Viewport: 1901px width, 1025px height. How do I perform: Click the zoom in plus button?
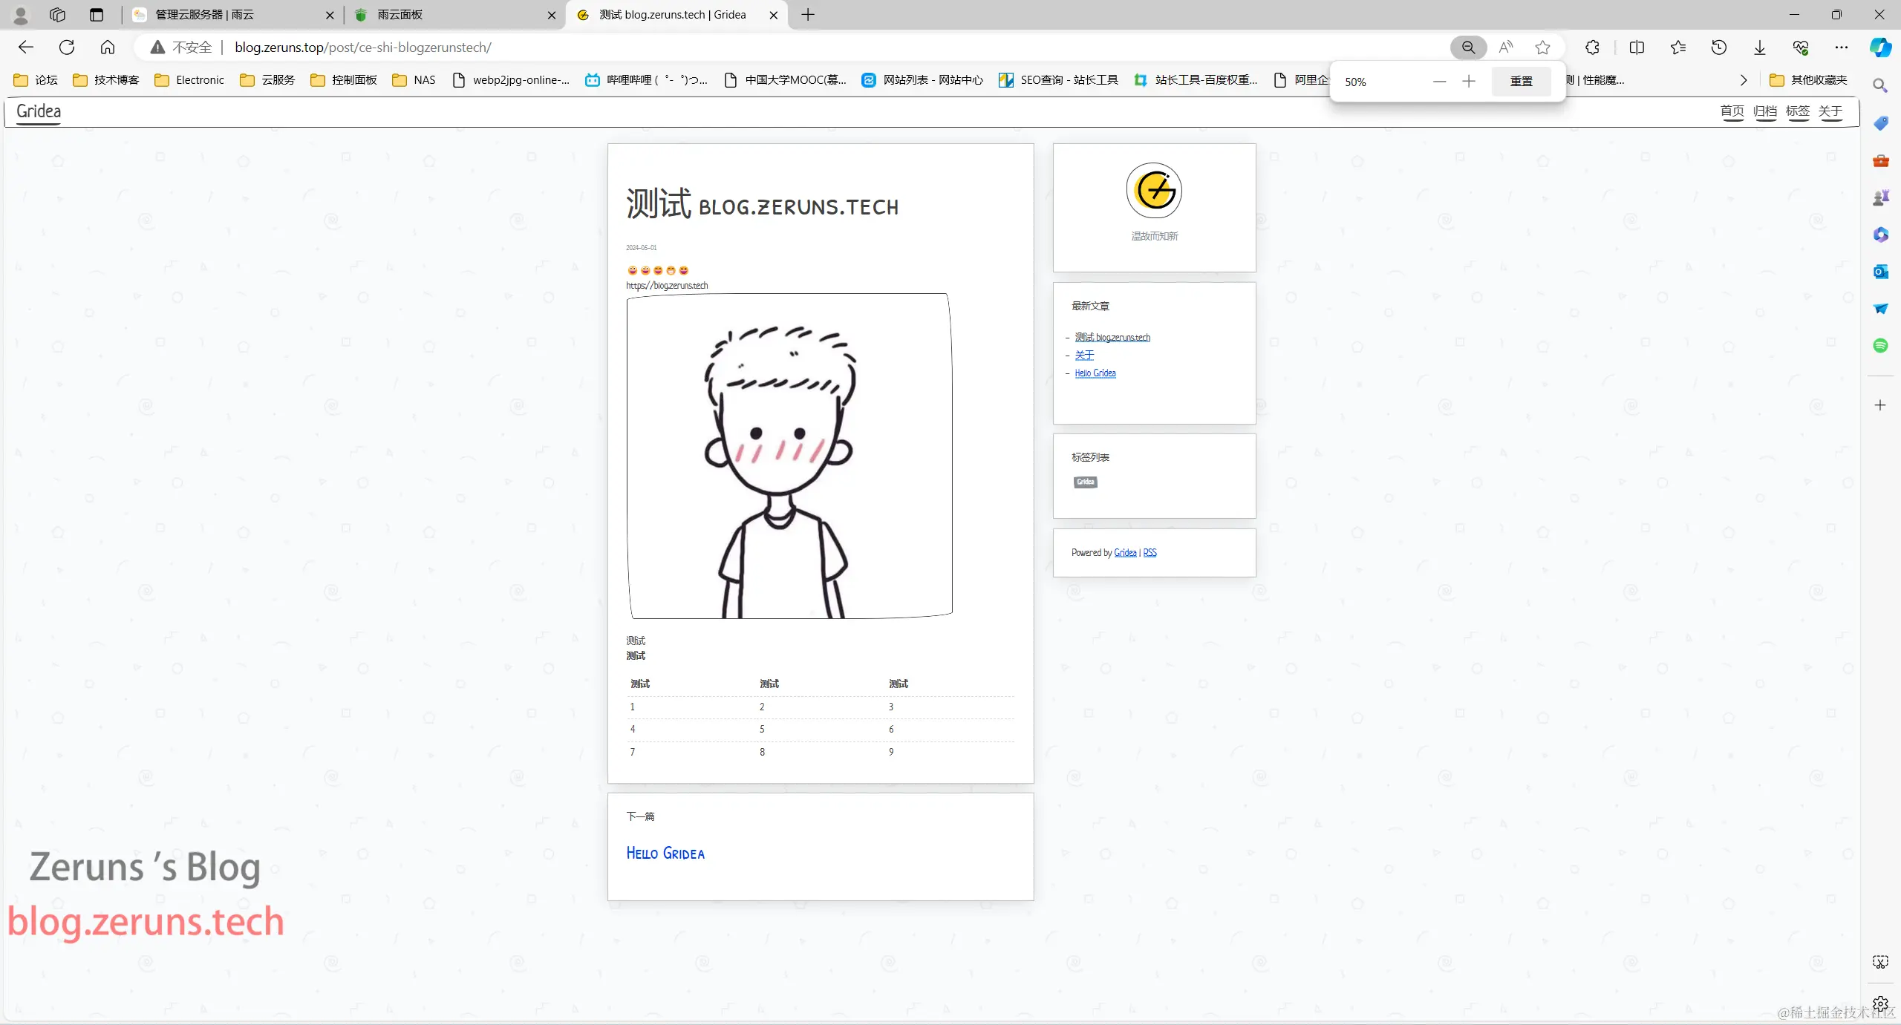pyautogui.click(x=1469, y=81)
